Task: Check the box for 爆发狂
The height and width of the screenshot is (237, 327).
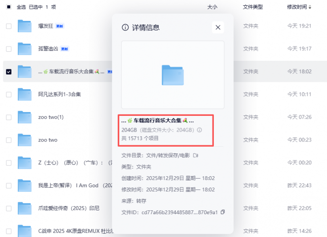Action: tap(9, 26)
